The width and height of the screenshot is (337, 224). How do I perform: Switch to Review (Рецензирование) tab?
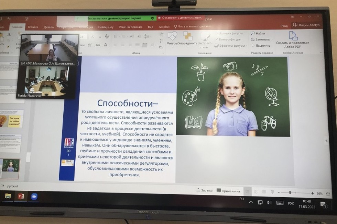tap(130, 27)
